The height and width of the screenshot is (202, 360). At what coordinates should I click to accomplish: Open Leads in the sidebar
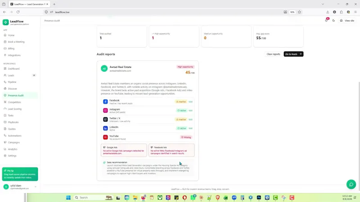[x=11, y=75]
